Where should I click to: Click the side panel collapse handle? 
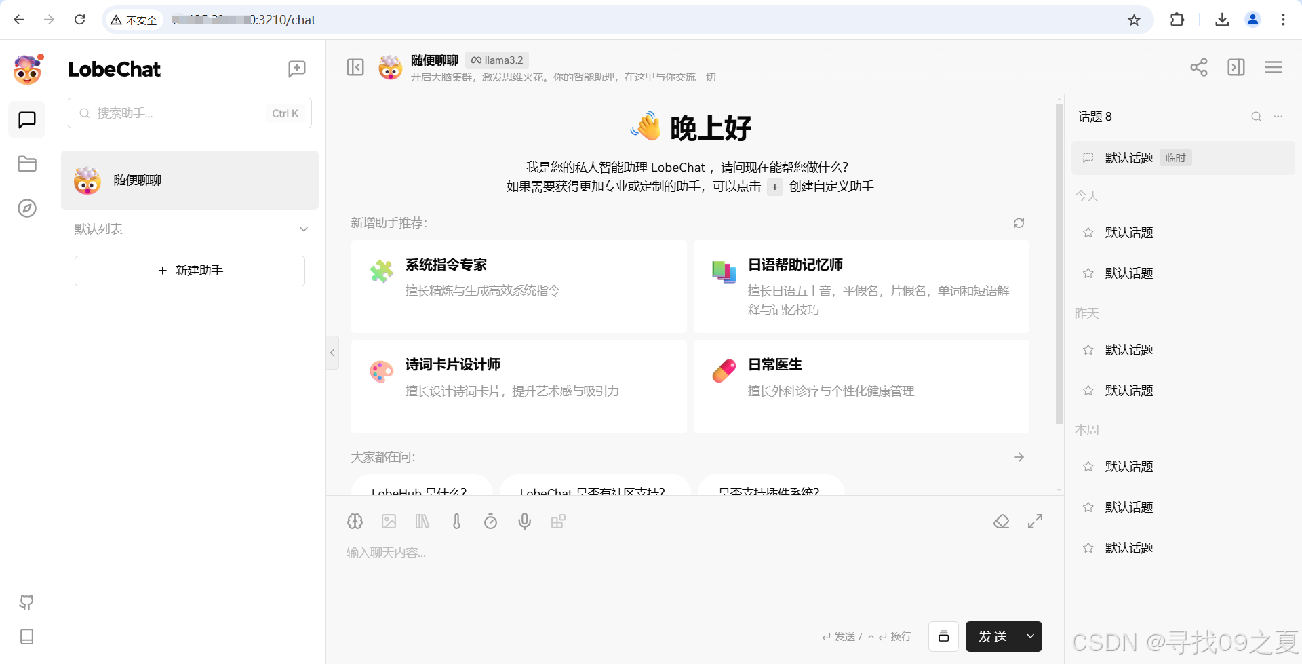pyautogui.click(x=332, y=353)
